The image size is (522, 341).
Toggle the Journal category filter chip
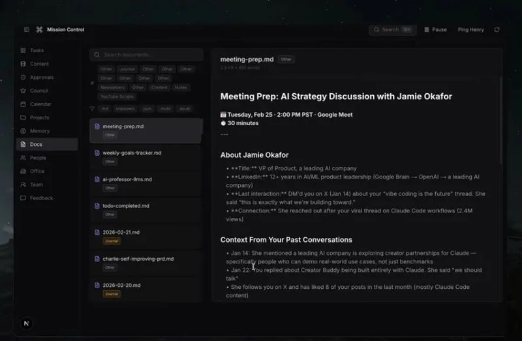[127, 69]
